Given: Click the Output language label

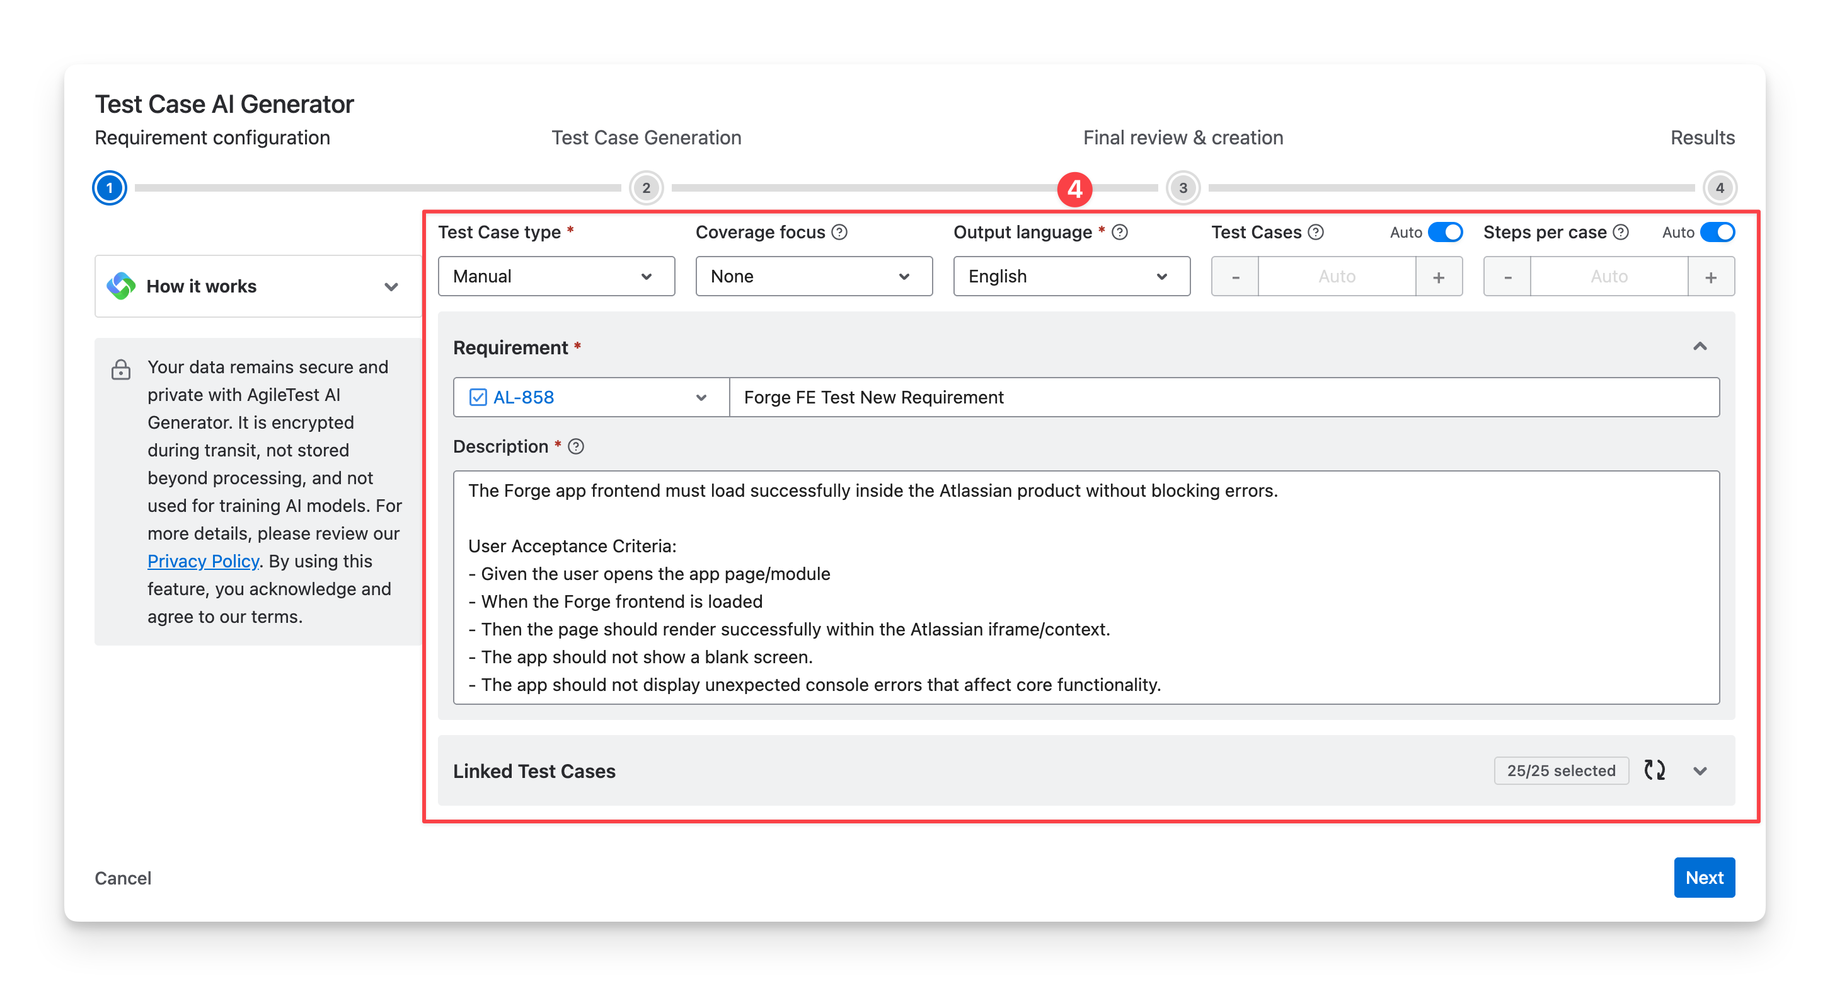Looking at the screenshot, I should click(x=1022, y=233).
